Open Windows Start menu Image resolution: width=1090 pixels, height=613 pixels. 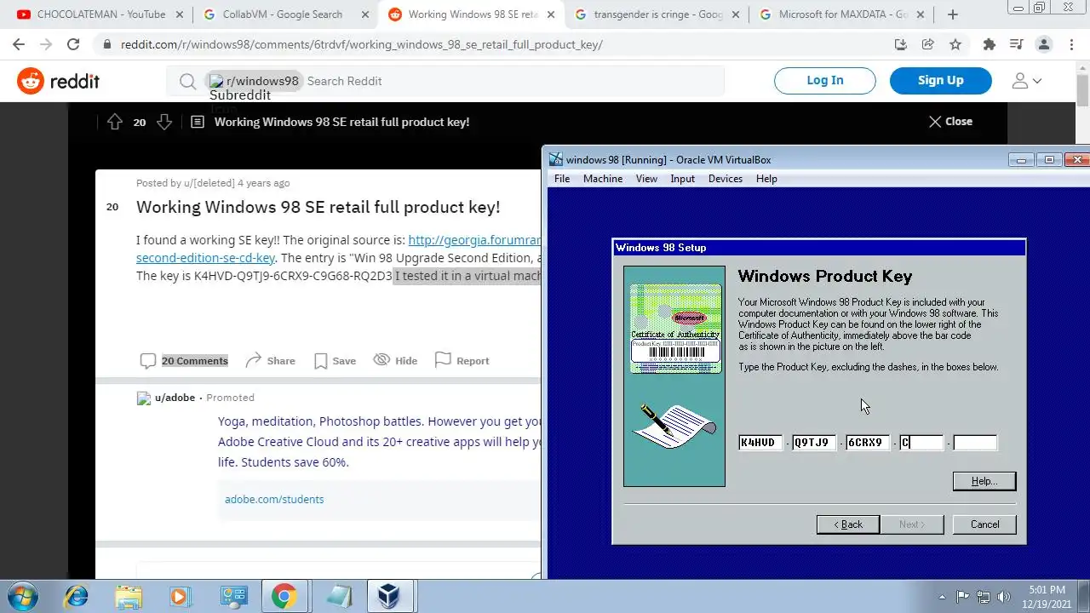tap(22, 596)
